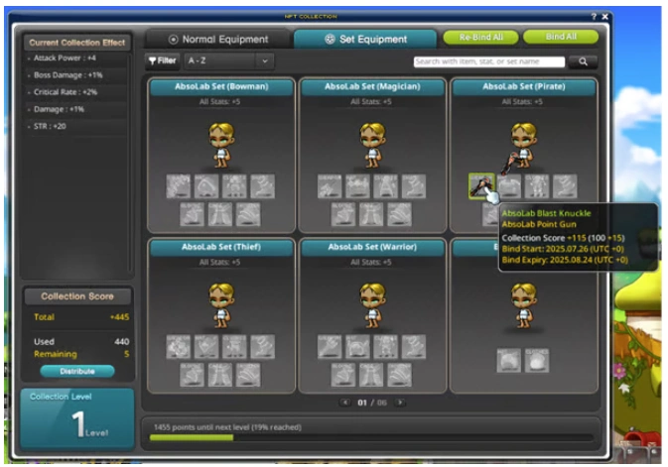
Task: Close the NFT Collection window
Action: pyautogui.click(x=604, y=17)
